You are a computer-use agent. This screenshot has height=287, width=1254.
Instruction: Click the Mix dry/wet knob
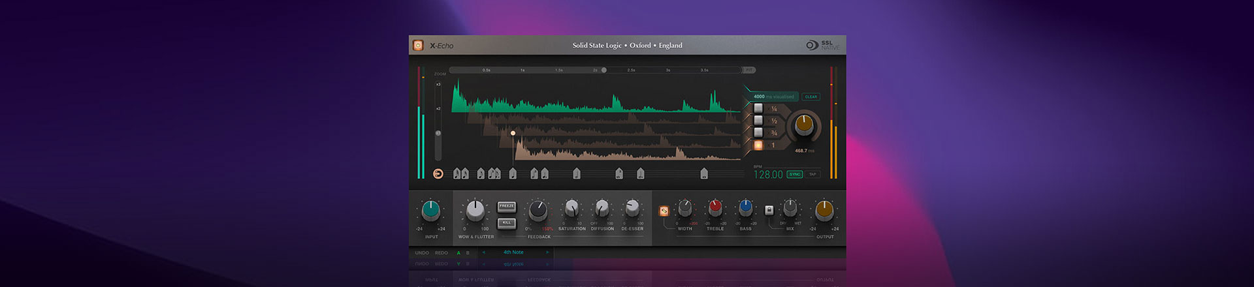[x=790, y=208]
